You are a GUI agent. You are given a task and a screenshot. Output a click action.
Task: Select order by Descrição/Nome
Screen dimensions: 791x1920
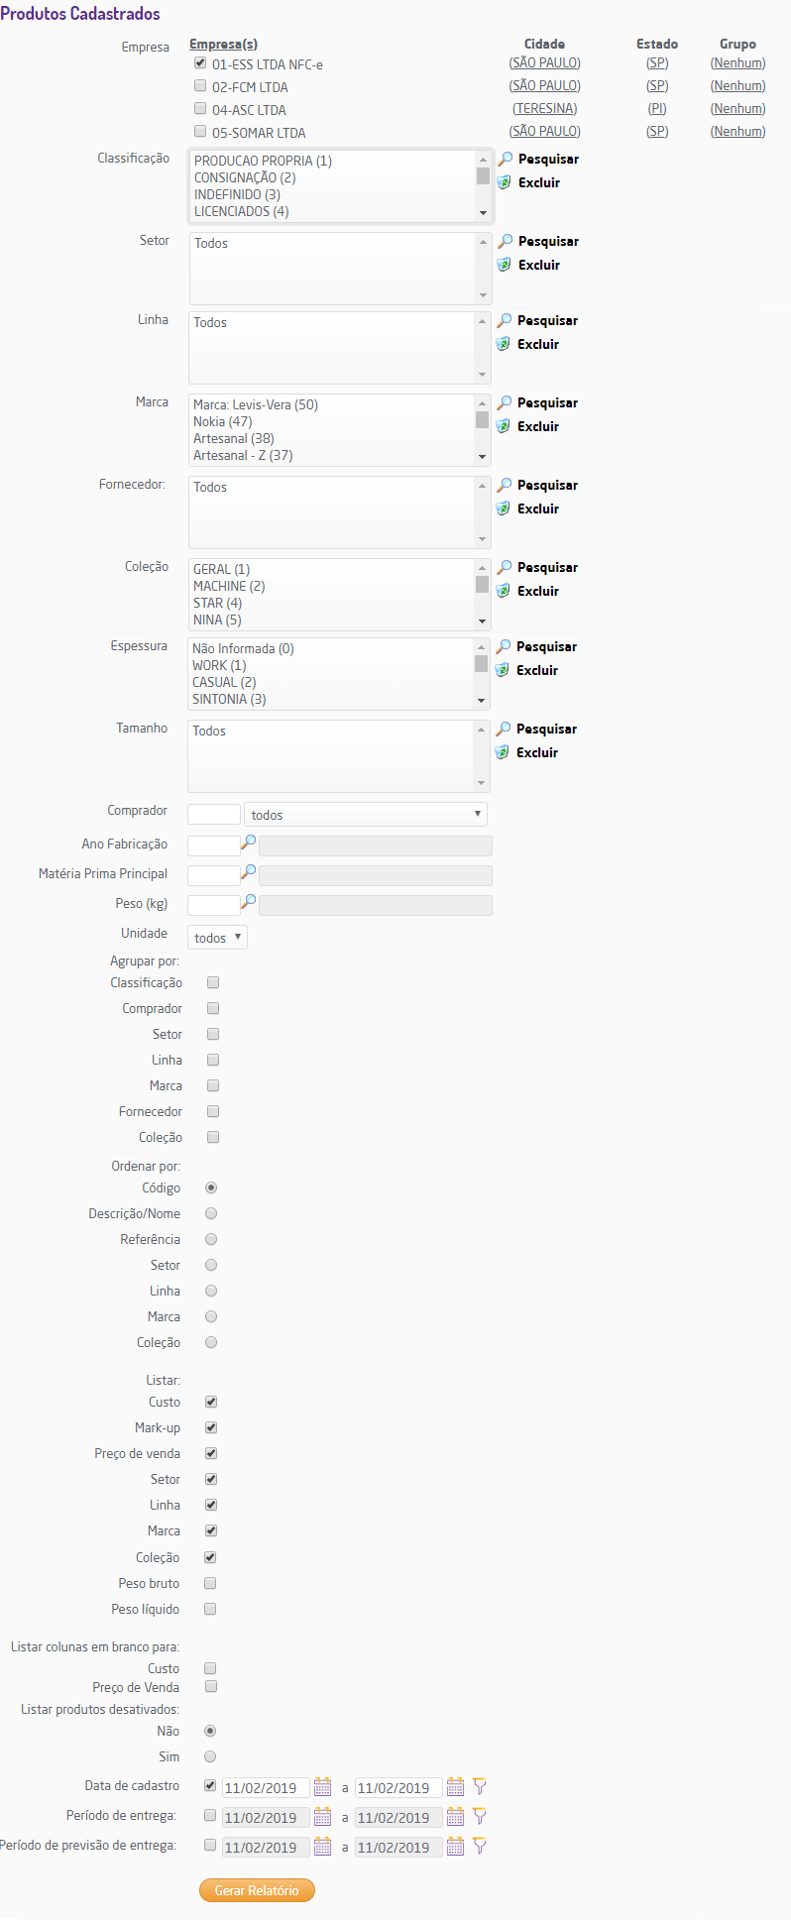211,1213
